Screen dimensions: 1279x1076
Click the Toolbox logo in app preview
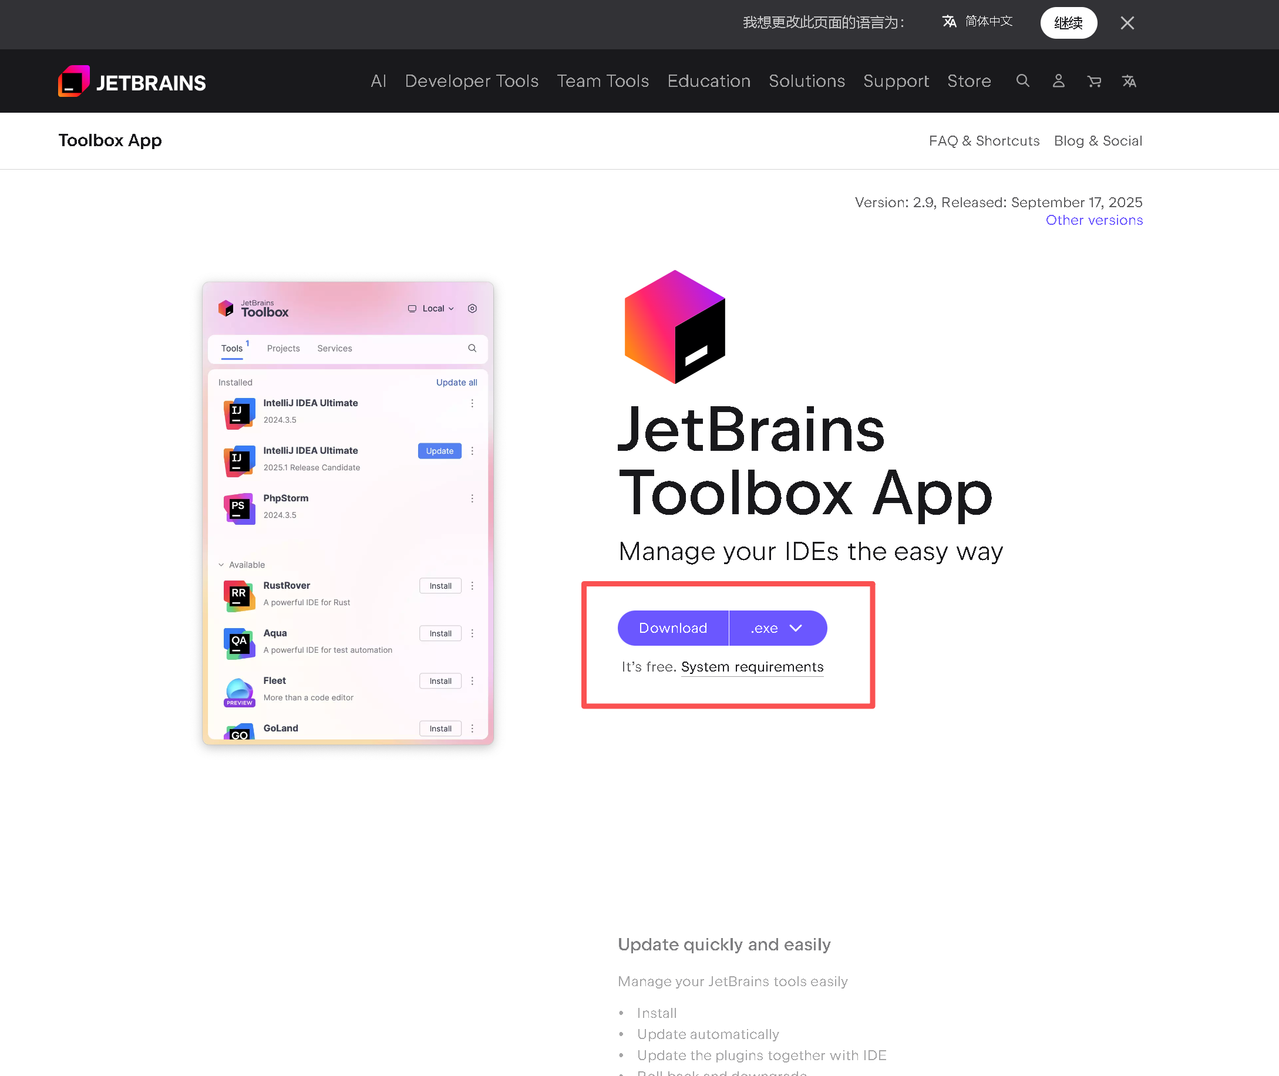[x=253, y=309]
